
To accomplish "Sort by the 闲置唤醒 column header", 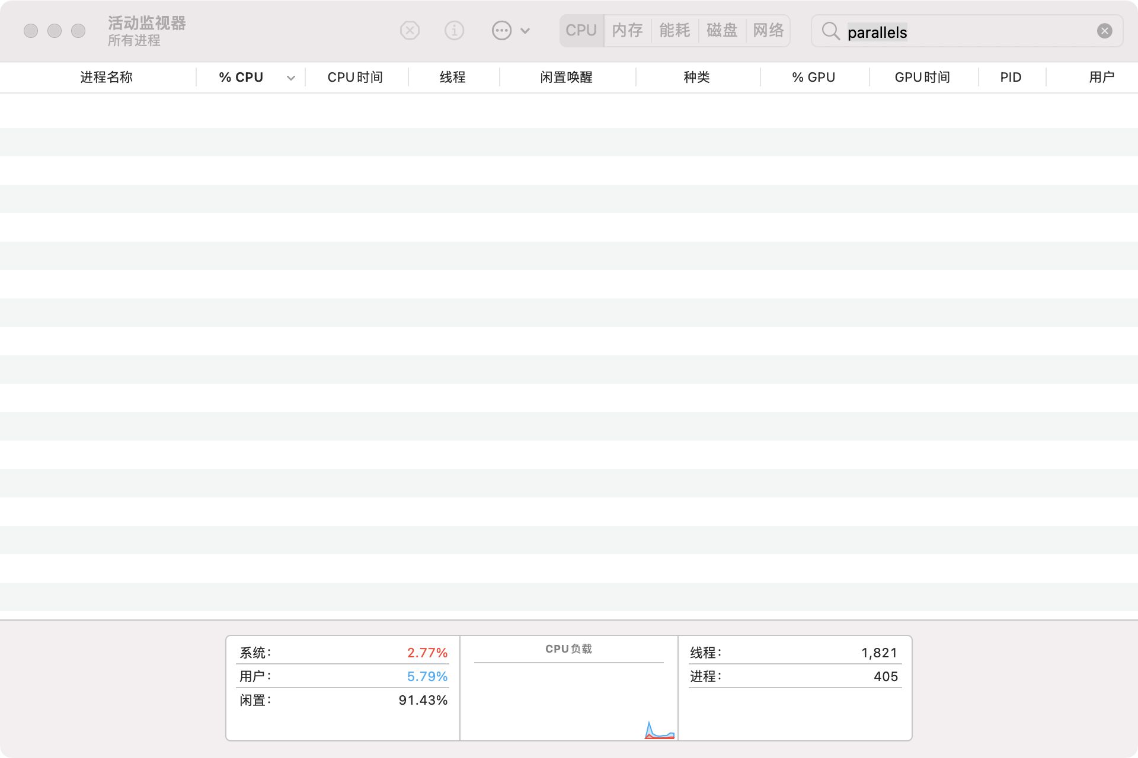I will coord(567,77).
